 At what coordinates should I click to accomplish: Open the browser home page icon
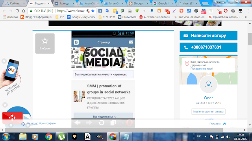tap(24, 11)
